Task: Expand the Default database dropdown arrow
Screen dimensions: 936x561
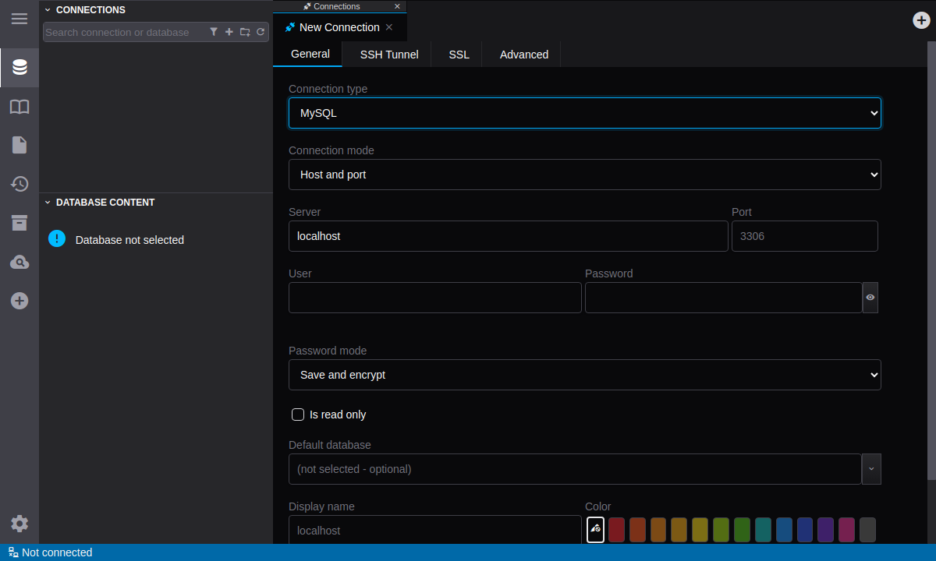Action: (x=871, y=469)
